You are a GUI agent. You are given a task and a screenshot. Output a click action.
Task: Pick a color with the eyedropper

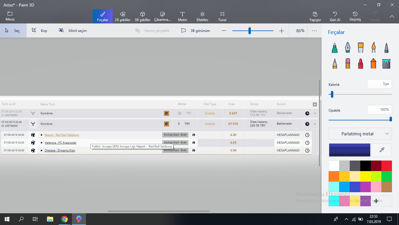(x=382, y=150)
